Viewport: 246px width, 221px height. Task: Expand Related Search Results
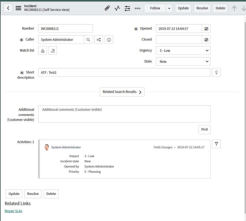[122, 92]
